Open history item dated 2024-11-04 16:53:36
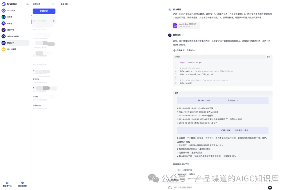 click(x=44, y=28)
